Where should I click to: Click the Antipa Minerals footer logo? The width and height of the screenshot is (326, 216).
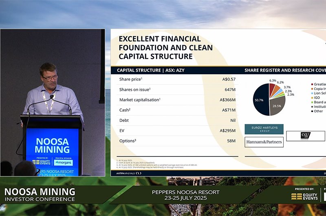129,173
